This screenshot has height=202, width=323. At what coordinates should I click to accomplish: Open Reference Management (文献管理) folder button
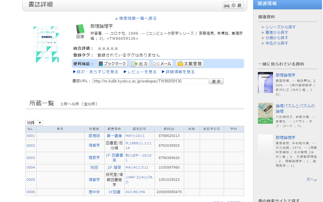[190, 64]
